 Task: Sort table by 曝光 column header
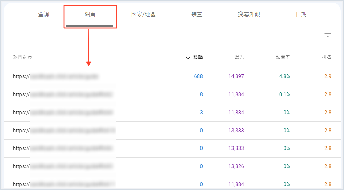[239, 57]
